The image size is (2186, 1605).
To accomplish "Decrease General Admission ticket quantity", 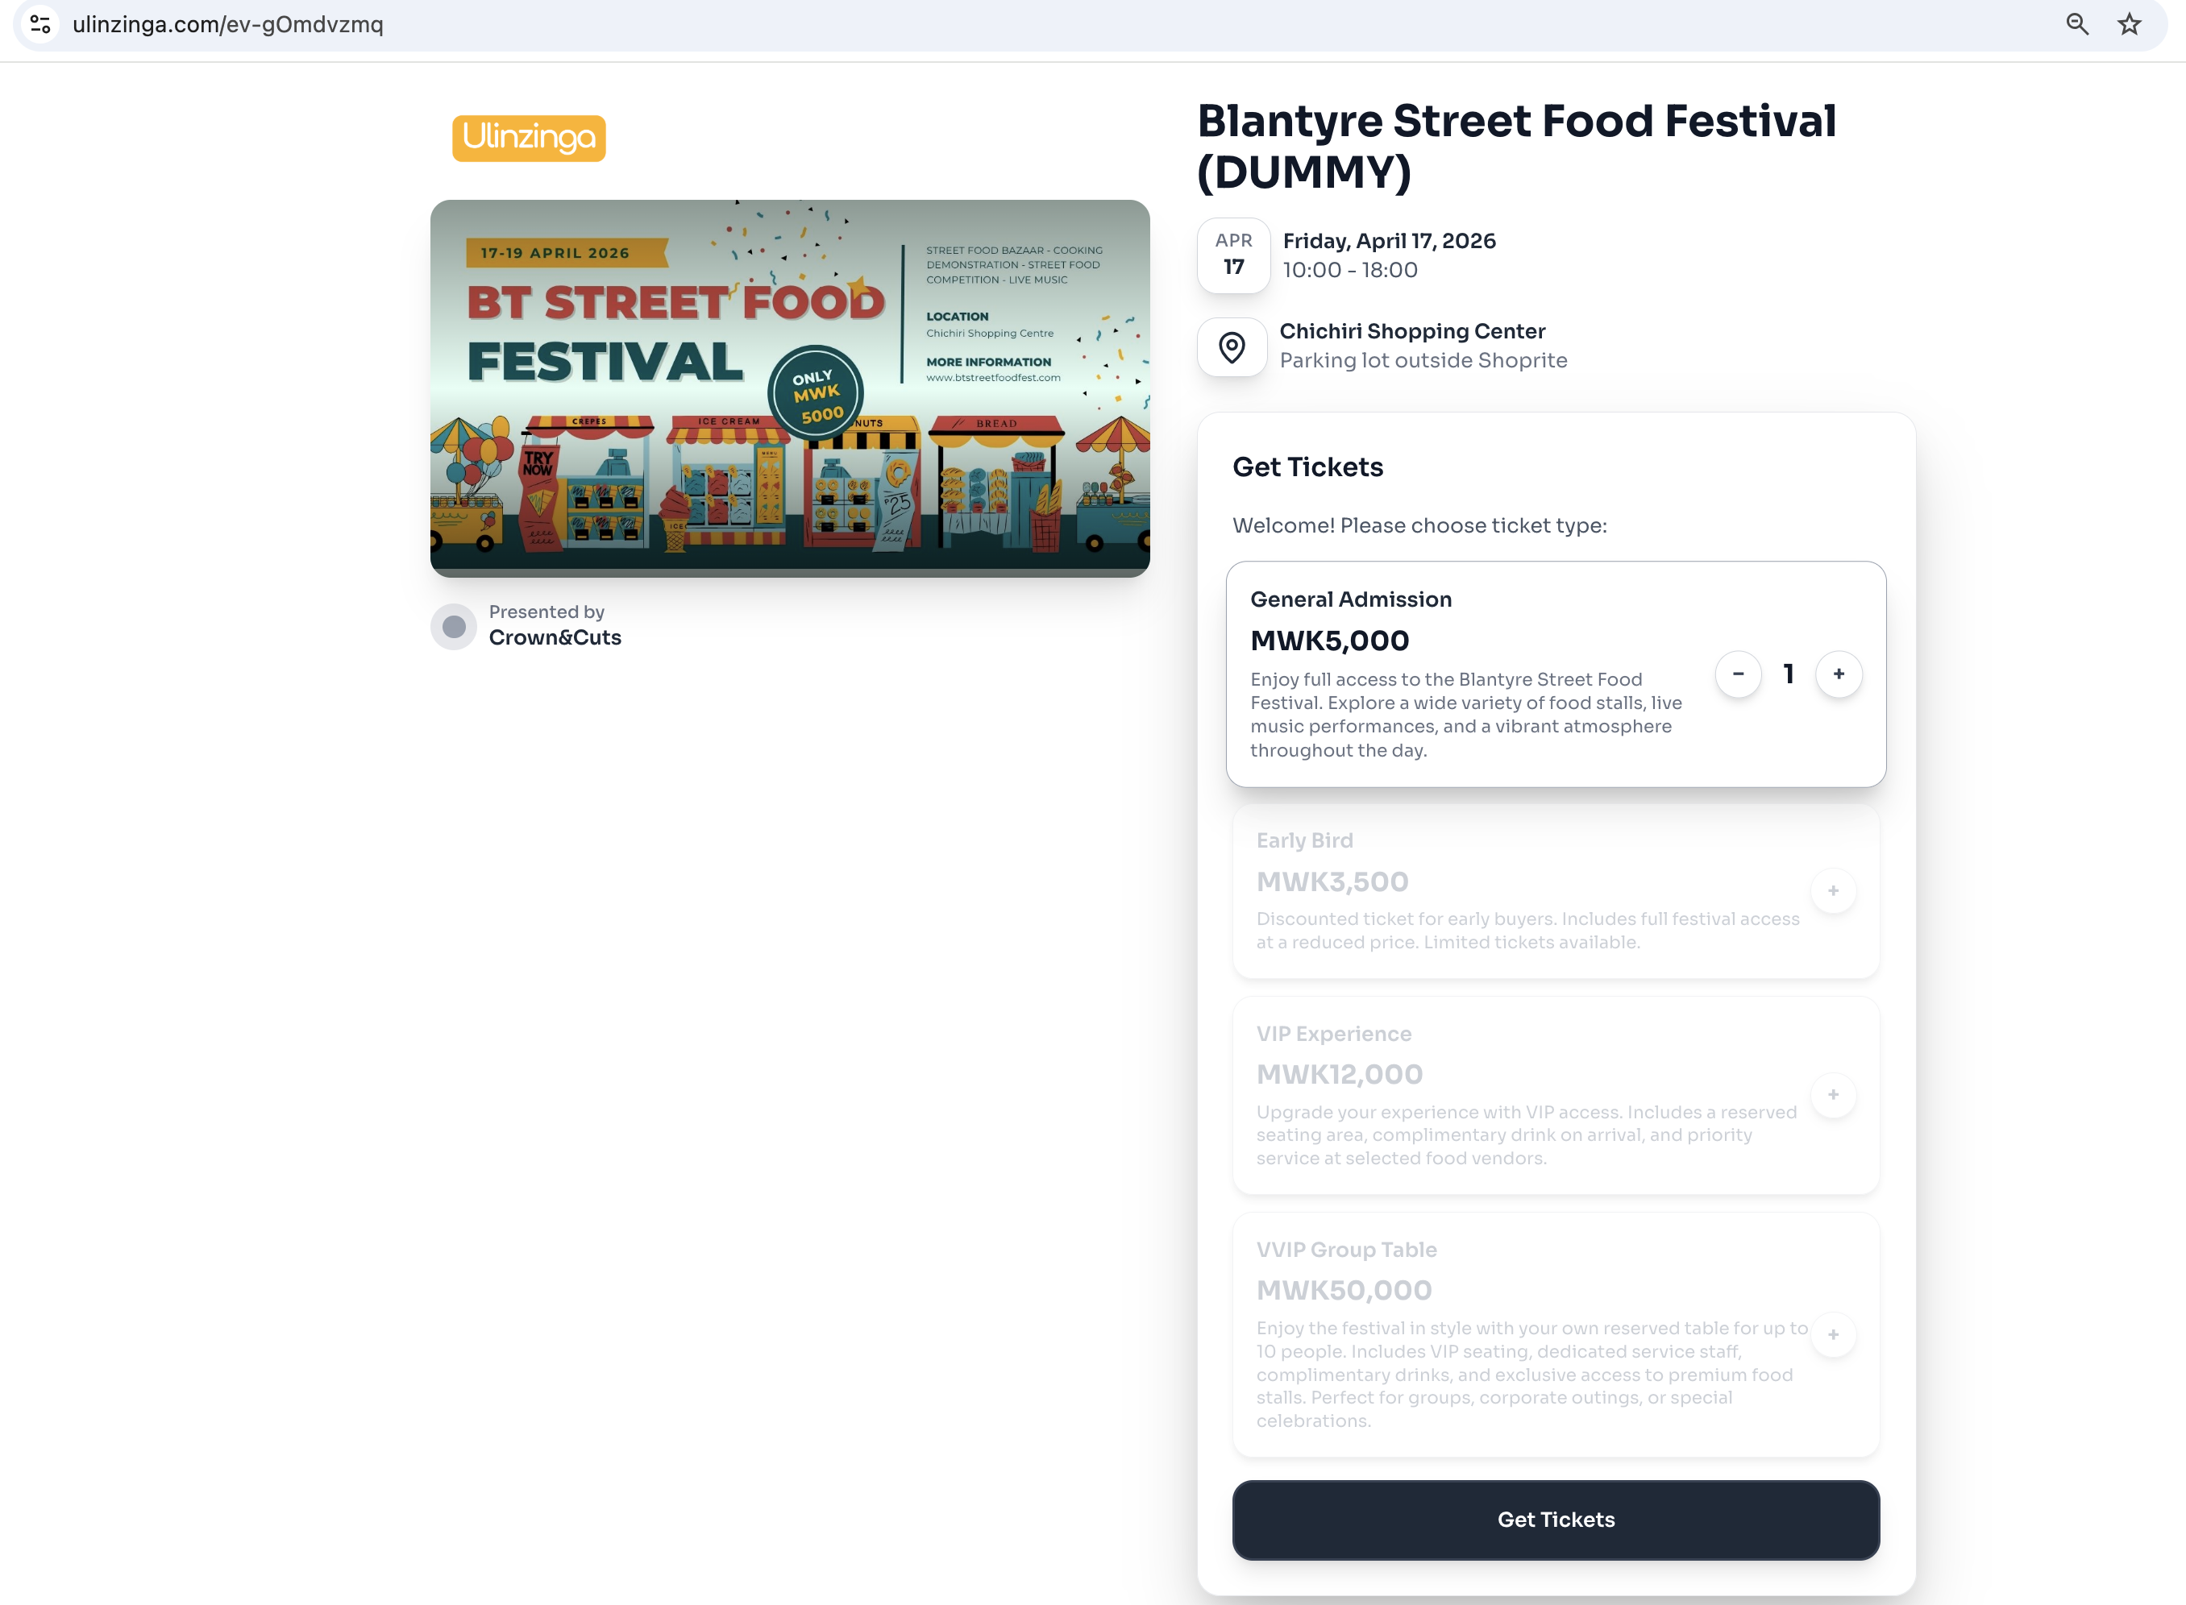I will (x=1738, y=674).
